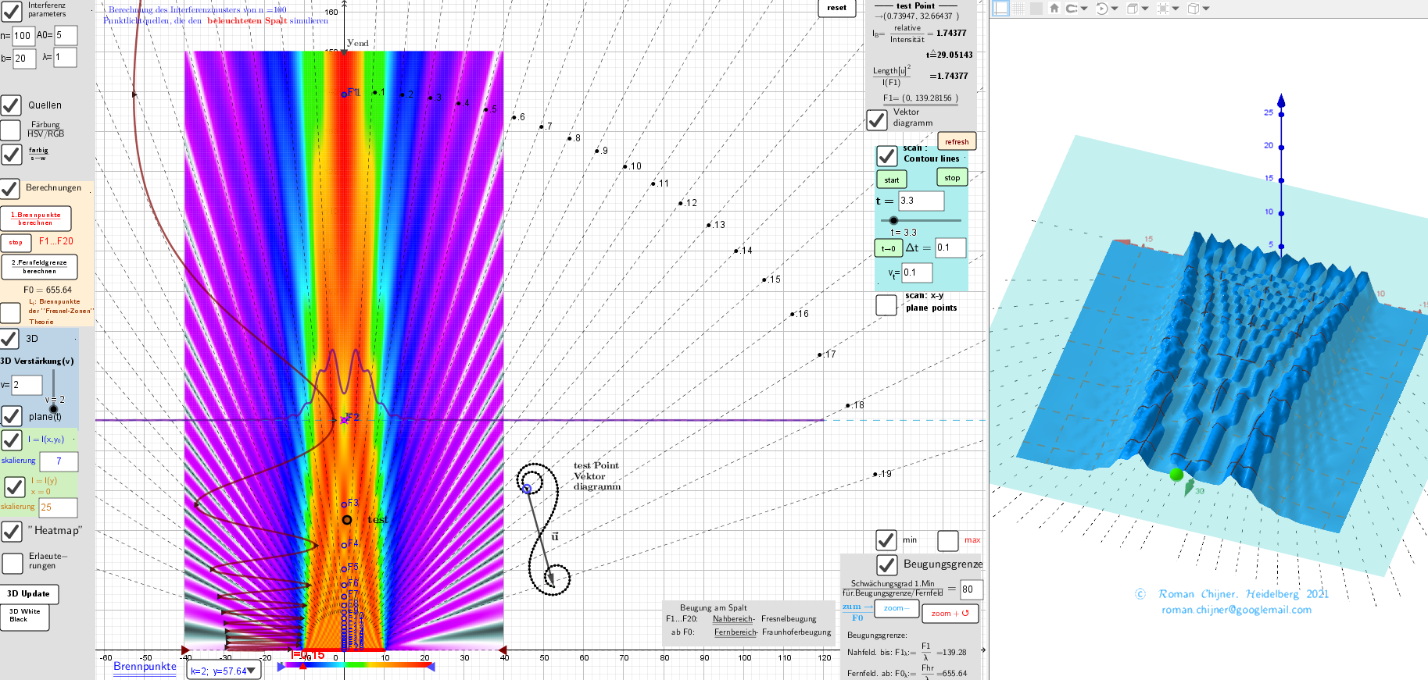The height and width of the screenshot is (680, 1428).
Task: Toggle the min checkbox
Action: click(x=886, y=539)
